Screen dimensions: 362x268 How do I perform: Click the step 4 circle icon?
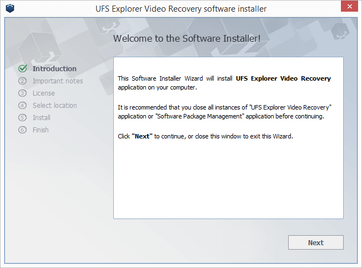(x=23, y=106)
